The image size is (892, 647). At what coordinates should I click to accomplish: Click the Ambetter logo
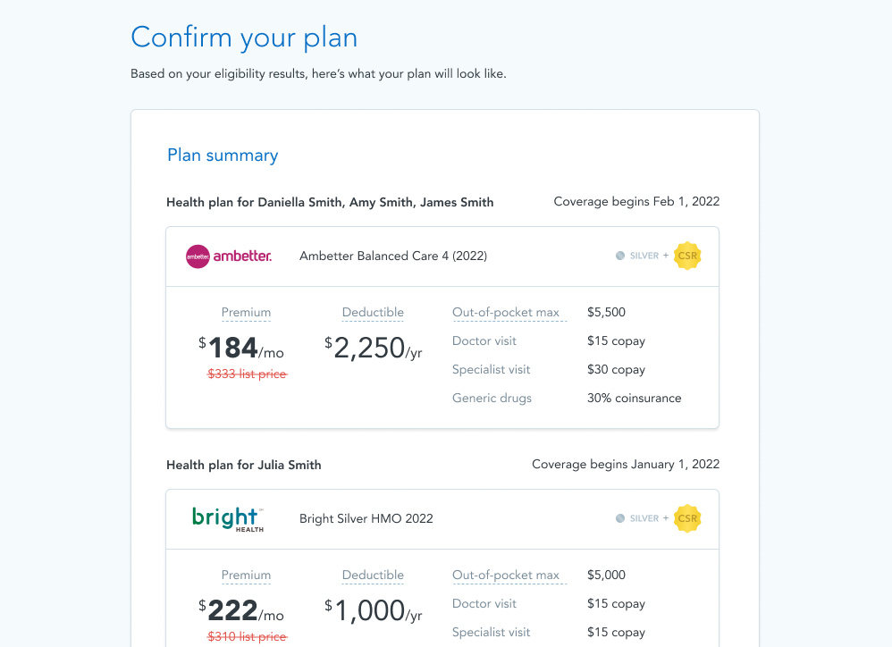point(228,256)
